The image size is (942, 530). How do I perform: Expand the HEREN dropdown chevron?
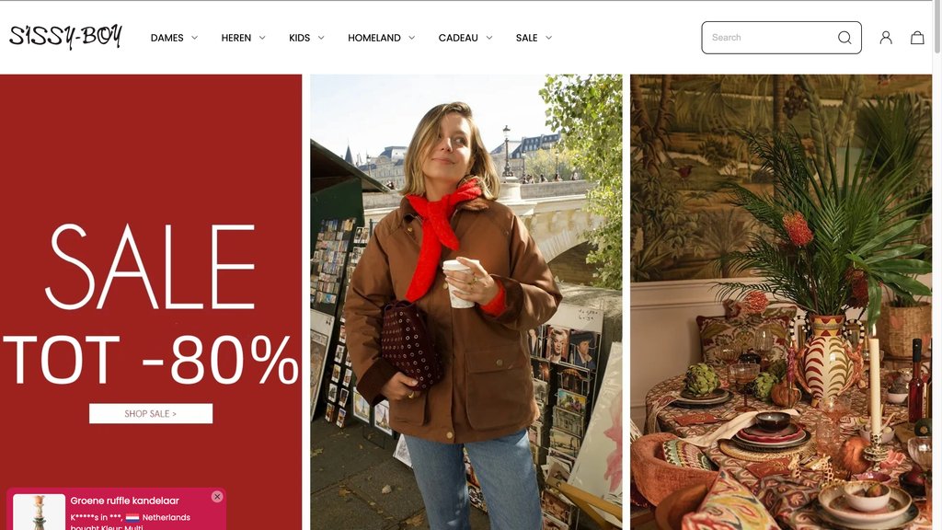tap(262, 37)
